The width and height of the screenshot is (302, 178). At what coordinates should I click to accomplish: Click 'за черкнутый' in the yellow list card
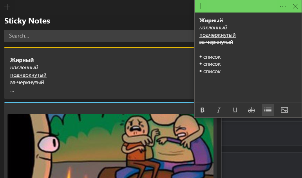27,83
